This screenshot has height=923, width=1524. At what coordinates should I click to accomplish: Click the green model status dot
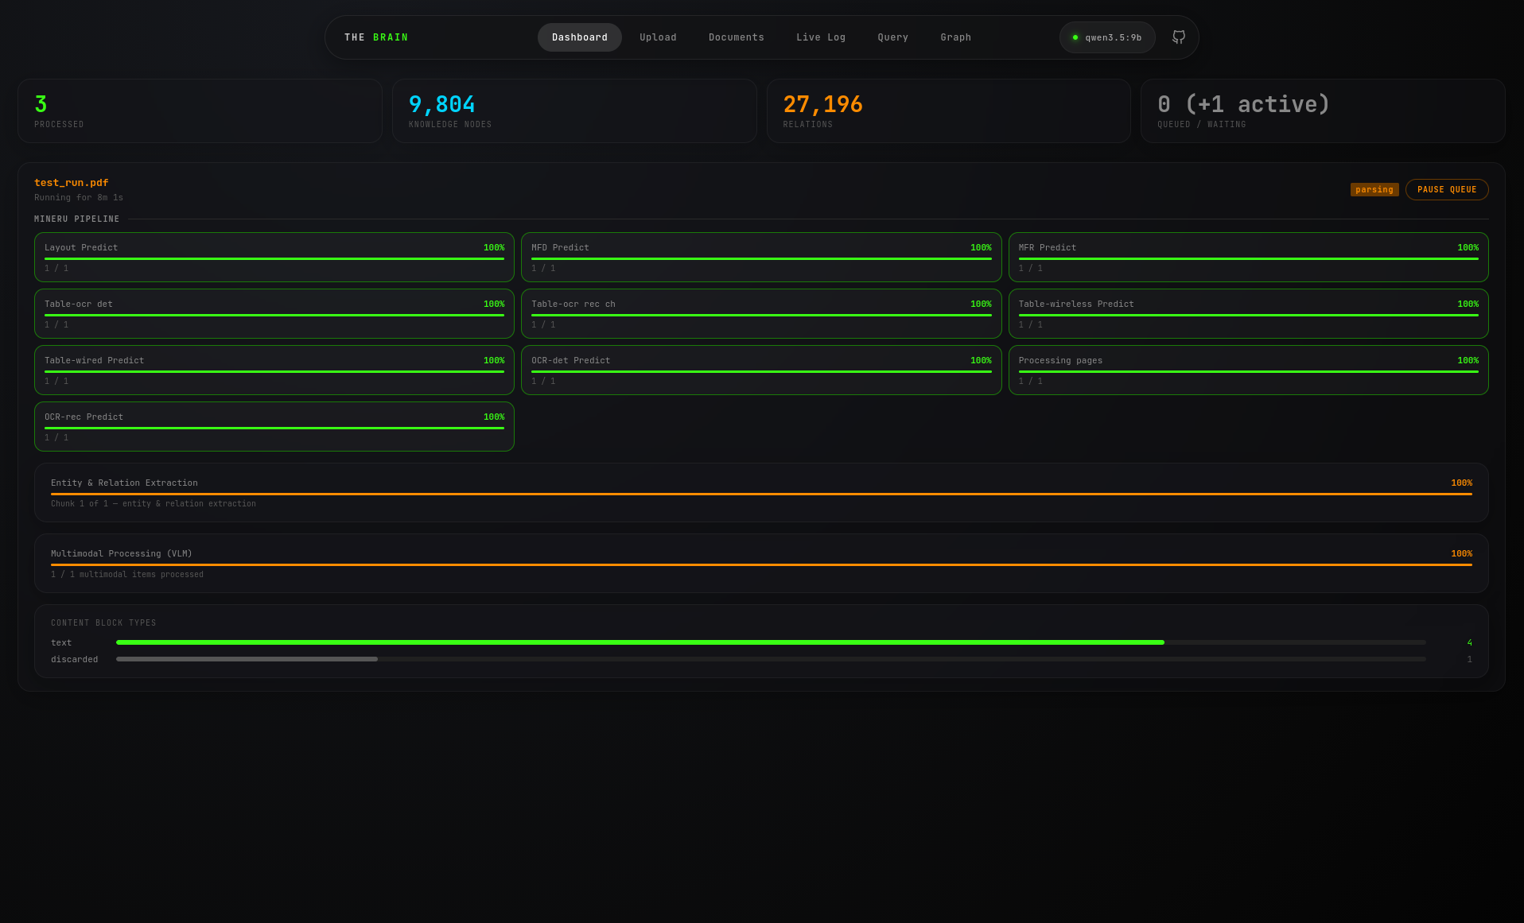(x=1075, y=37)
